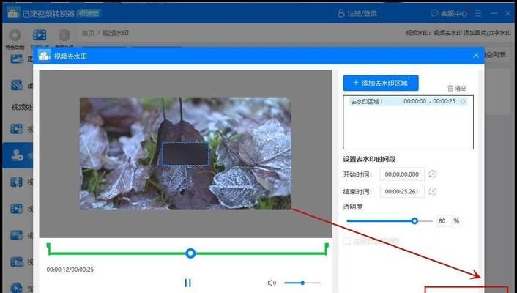Select 去水印区域 1 in the list
The height and width of the screenshot is (293, 517).
click(x=408, y=101)
